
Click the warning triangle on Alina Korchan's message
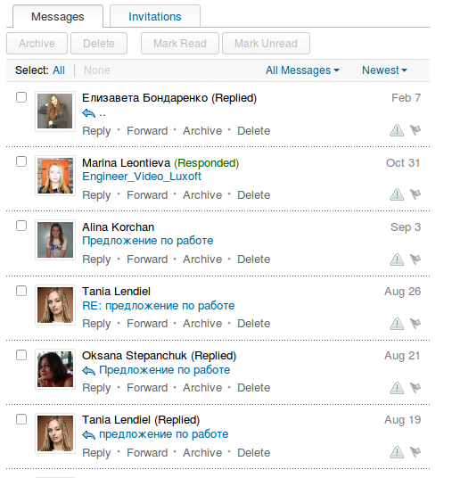click(x=397, y=260)
